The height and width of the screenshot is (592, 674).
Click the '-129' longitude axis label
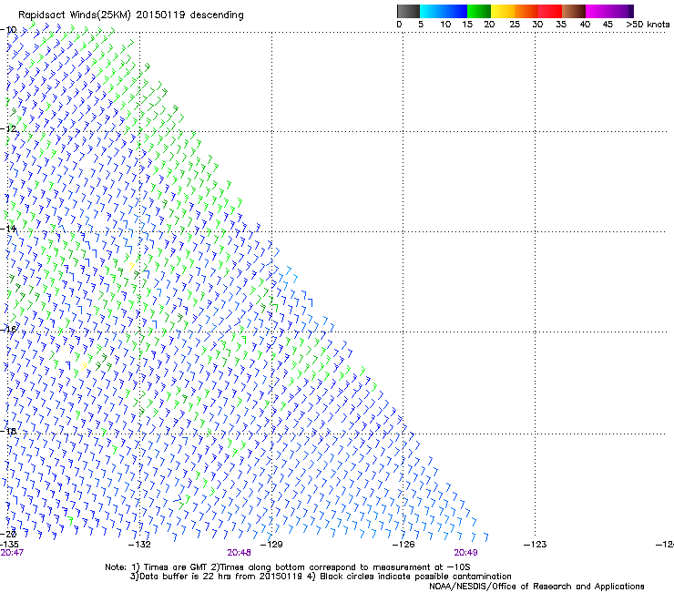click(x=271, y=545)
